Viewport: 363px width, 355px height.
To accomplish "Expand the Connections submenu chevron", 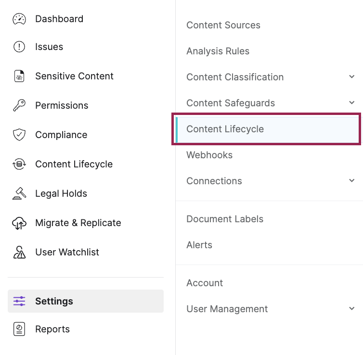I will point(351,180).
